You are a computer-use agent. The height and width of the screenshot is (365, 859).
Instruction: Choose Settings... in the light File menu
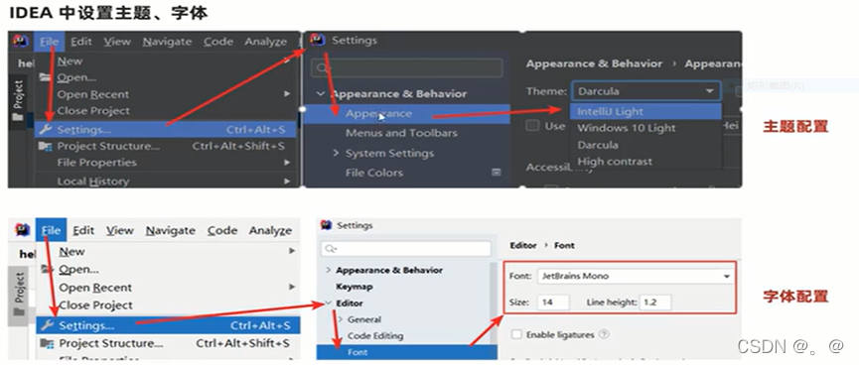coord(168,325)
